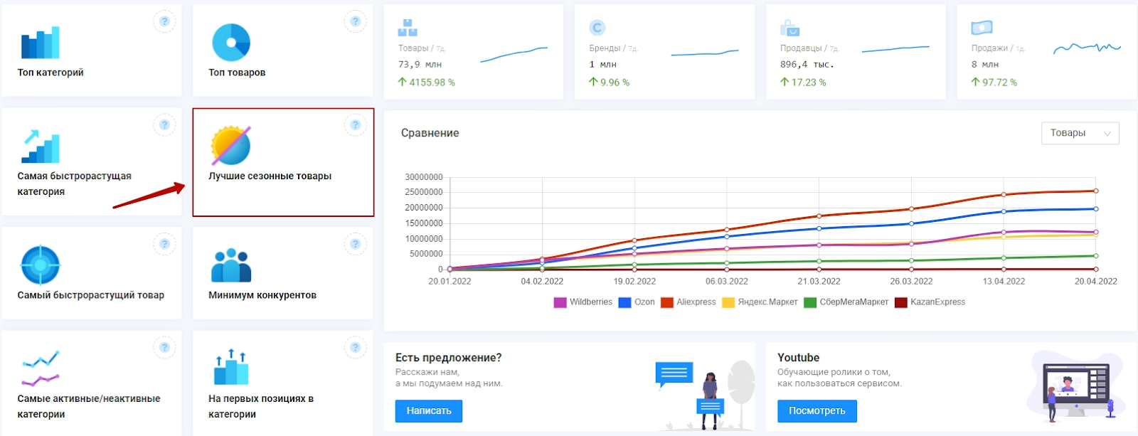Click the yellow Яндекс.Маркет legend color swatch
1138x436 pixels.
point(728,302)
